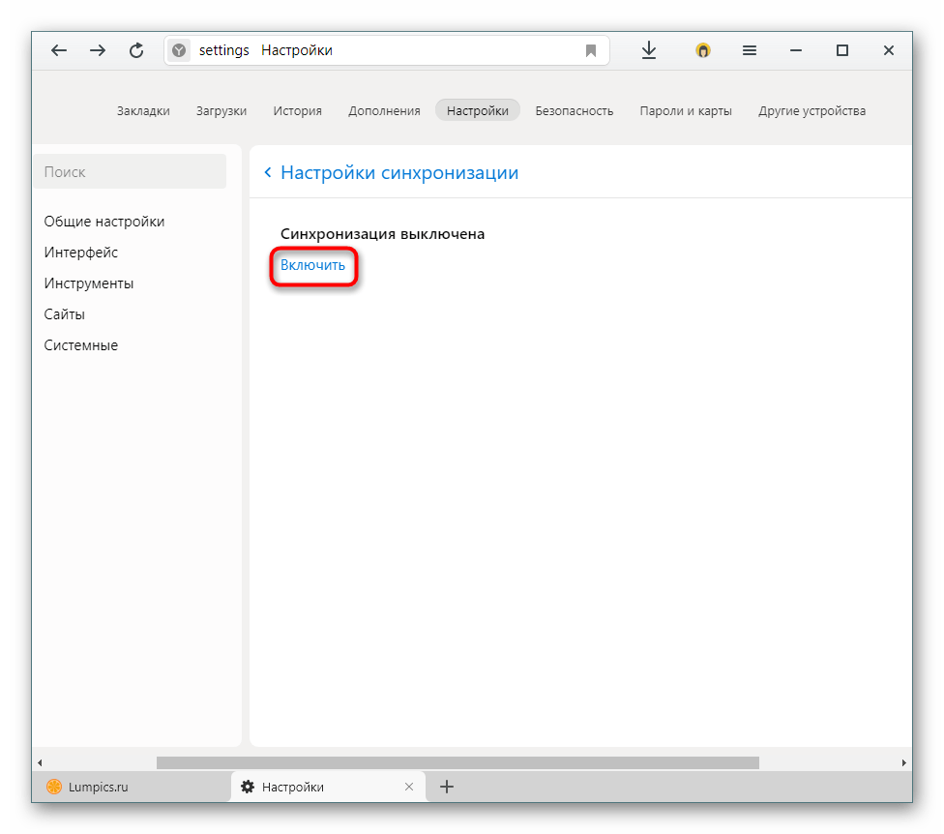Click the bookmark icon in the address bar
The width and height of the screenshot is (944, 834).
pos(591,50)
